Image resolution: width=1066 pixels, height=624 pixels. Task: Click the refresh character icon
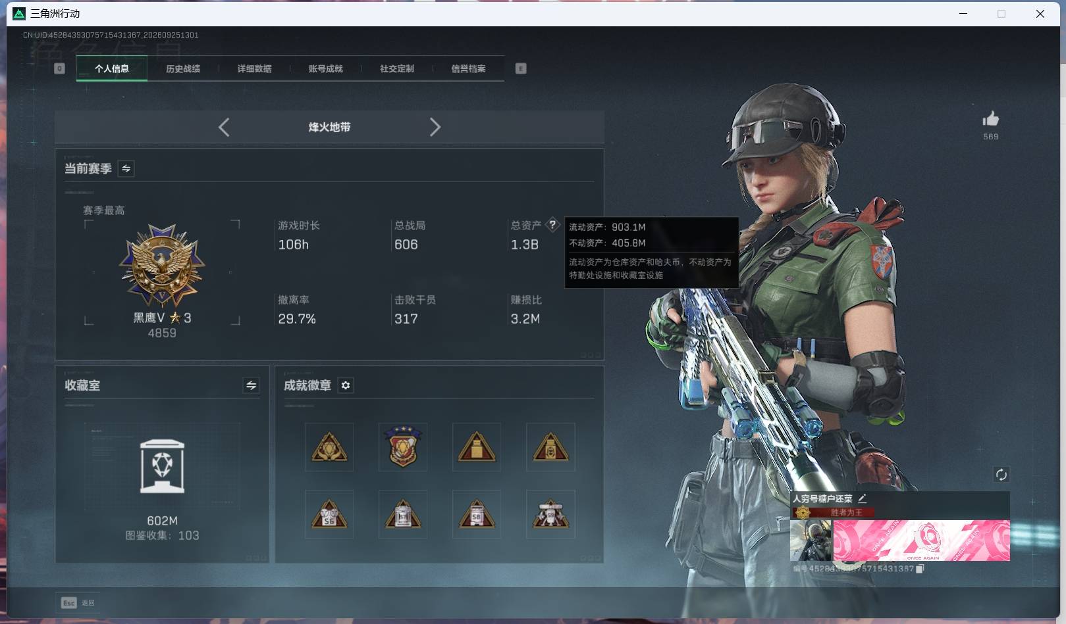point(1001,475)
